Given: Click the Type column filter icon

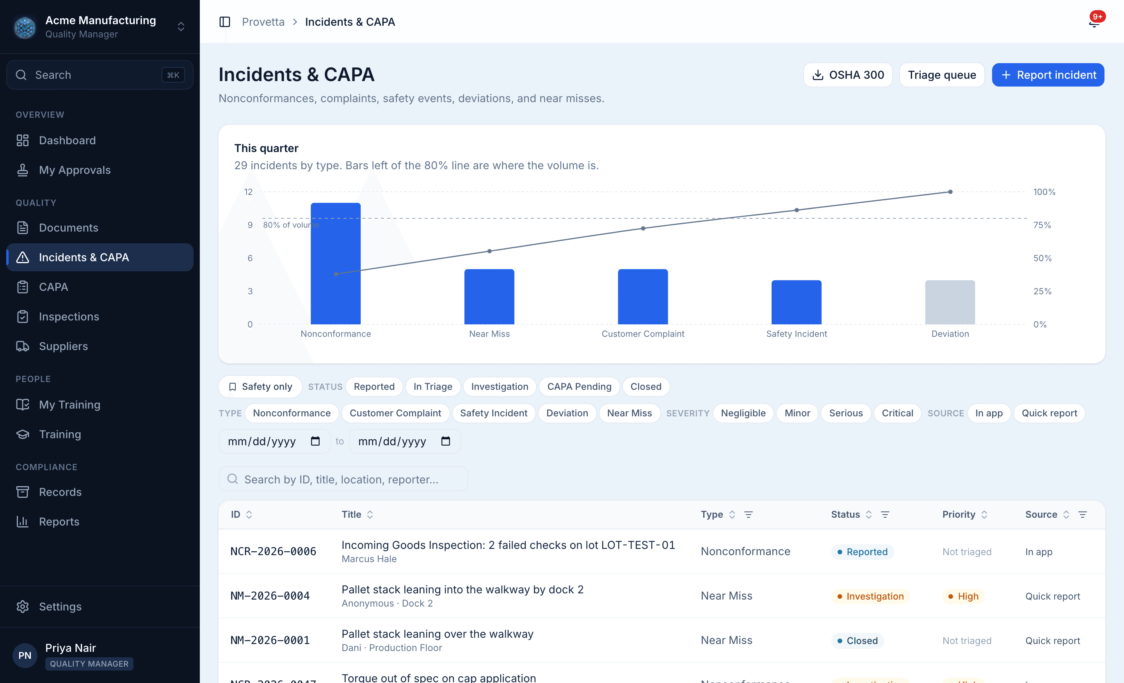Looking at the screenshot, I should click(x=749, y=515).
